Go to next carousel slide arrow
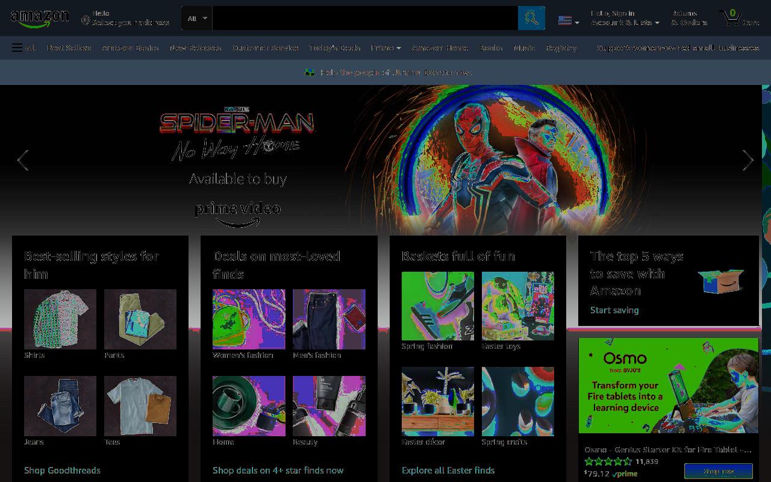 pyautogui.click(x=748, y=160)
